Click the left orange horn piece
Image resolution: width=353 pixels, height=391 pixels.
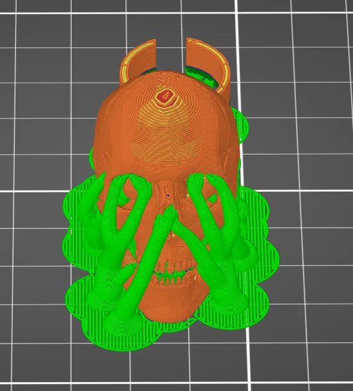[x=138, y=61]
